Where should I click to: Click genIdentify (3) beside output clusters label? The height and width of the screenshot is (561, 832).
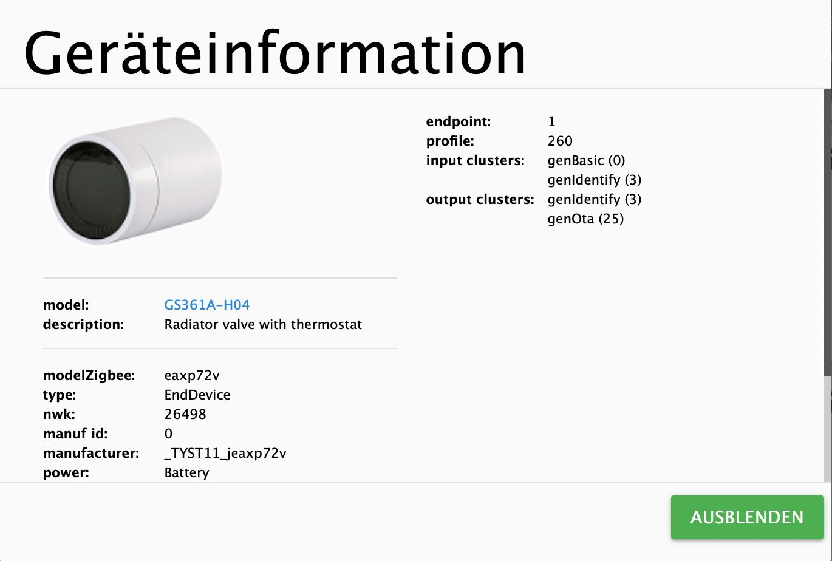pyautogui.click(x=595, y=199)
